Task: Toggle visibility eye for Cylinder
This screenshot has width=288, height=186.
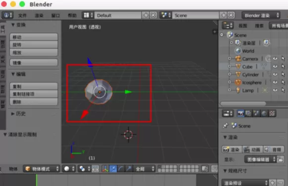Action: 275,74
